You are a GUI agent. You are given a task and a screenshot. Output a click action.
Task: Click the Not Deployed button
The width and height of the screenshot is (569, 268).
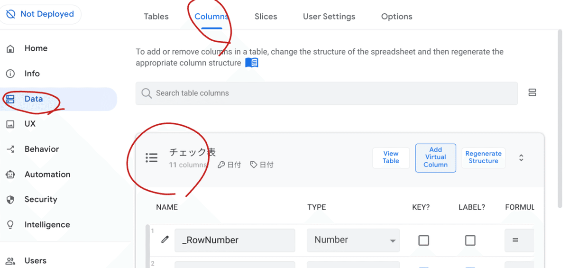(x=41, y=14)
